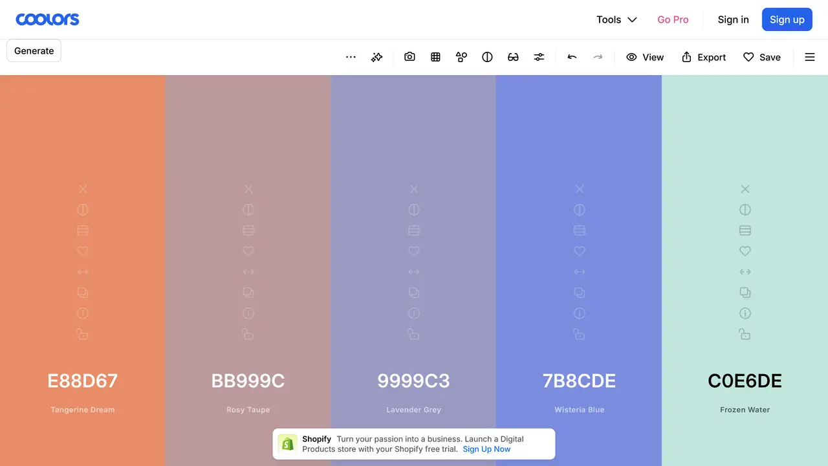This screenshot has height=466, width=828.
Task: Open the collage maker grid icon
Action: (x=435, y=57)
